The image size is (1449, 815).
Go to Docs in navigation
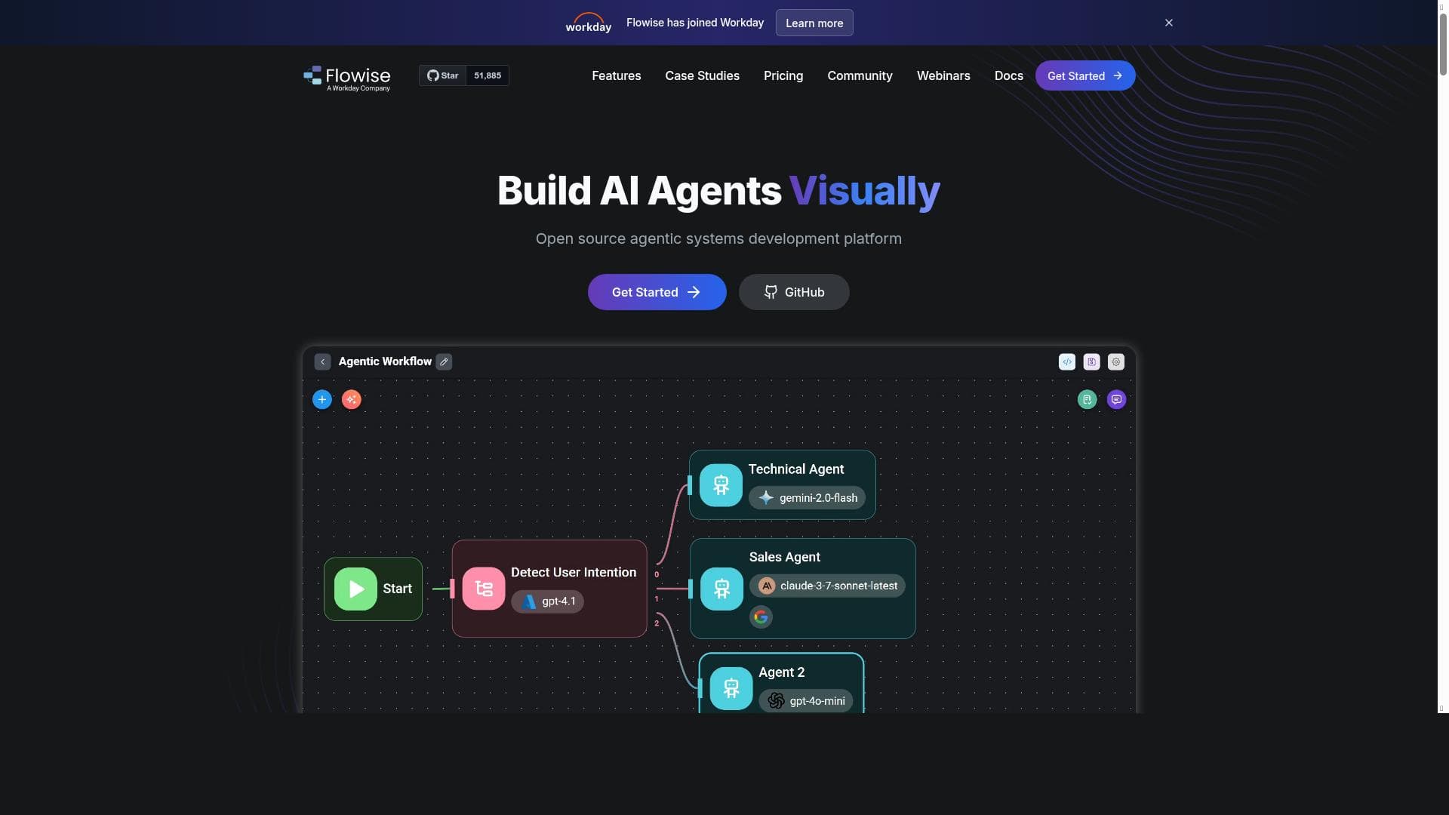pyautogui.click(x=1009, y=75)
